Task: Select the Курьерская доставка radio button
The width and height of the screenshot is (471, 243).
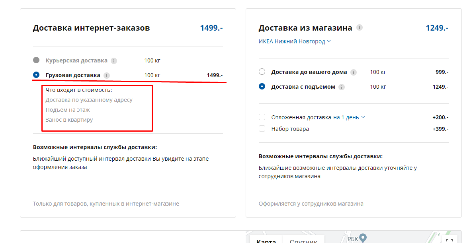Action: (36, 60)
